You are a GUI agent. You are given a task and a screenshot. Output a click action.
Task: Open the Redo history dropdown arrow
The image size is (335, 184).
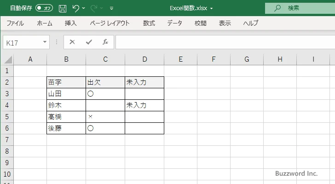coord(102,8)
